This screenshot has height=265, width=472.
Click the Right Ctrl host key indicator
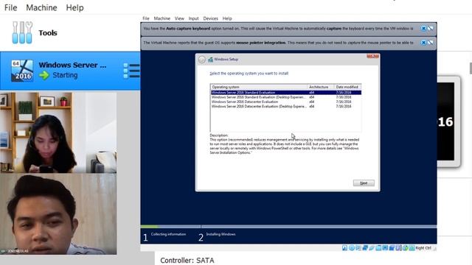click(x=423, y=248)
